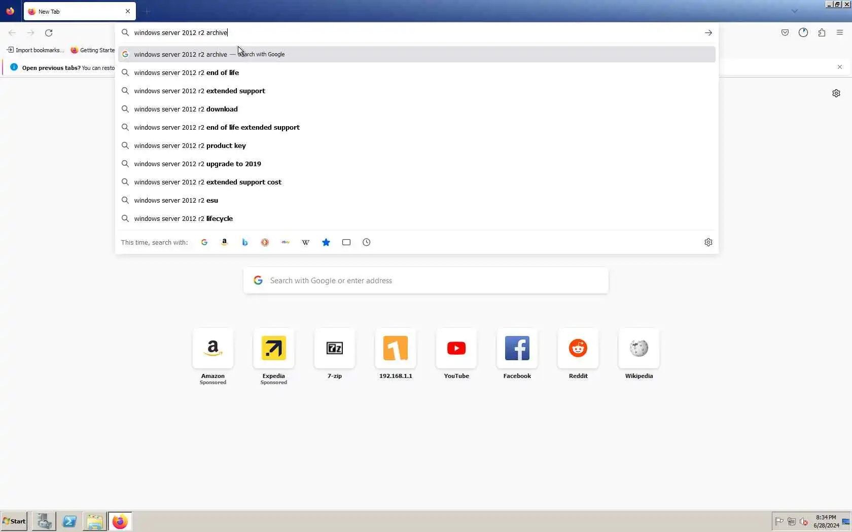Go forward using the forward arrow
852x532 pixels.
[x=30, y=33]
